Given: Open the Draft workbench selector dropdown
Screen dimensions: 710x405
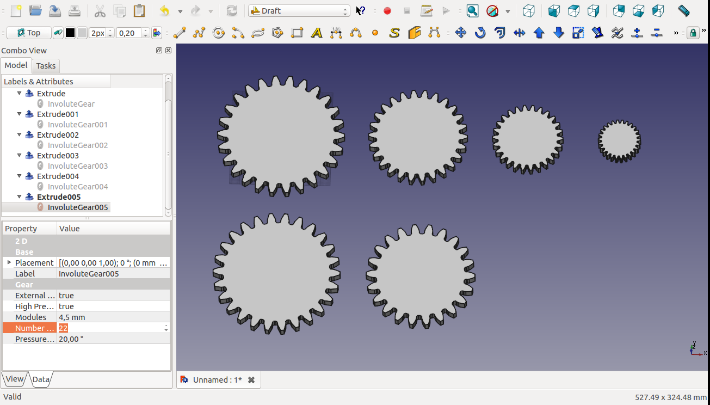Looking at the screenshot, I should pyautogui.click(x=299, y=11).
